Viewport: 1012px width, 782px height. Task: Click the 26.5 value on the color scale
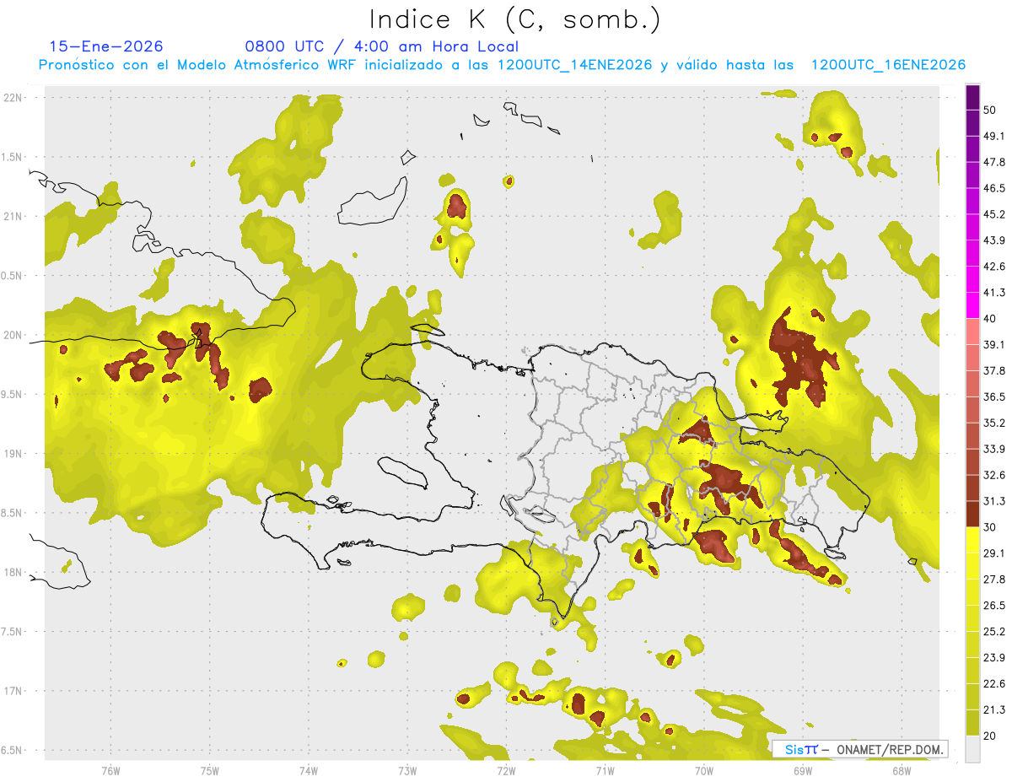coord(994,606)
